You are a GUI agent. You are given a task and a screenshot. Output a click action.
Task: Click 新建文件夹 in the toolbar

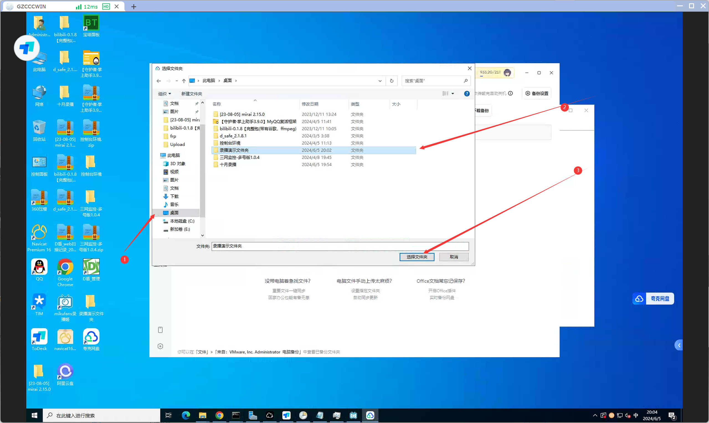(x=192, y=94)
